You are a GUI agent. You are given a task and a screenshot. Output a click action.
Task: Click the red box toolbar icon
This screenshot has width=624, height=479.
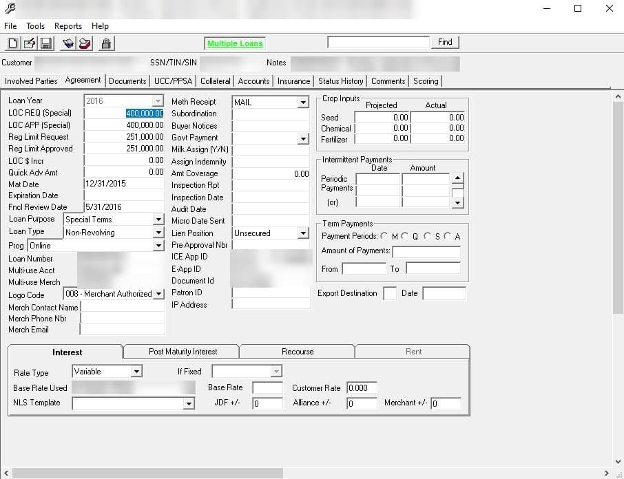85,43
